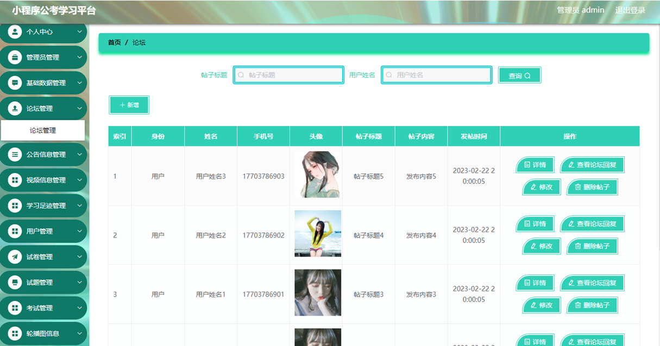Open 考试管理 sidebar menu
Viewport: 660px width, 346px height.
tap(43, 307)
